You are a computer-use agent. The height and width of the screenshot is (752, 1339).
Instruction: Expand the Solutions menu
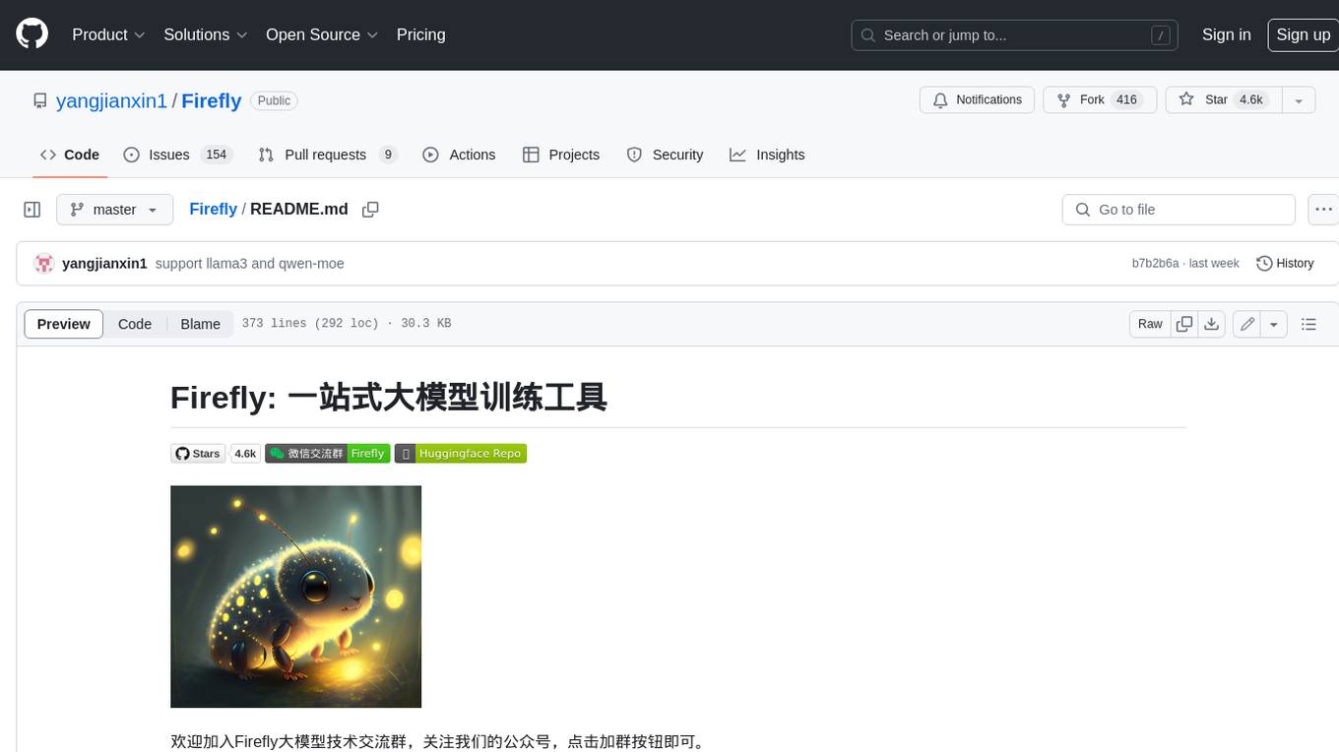206,34
